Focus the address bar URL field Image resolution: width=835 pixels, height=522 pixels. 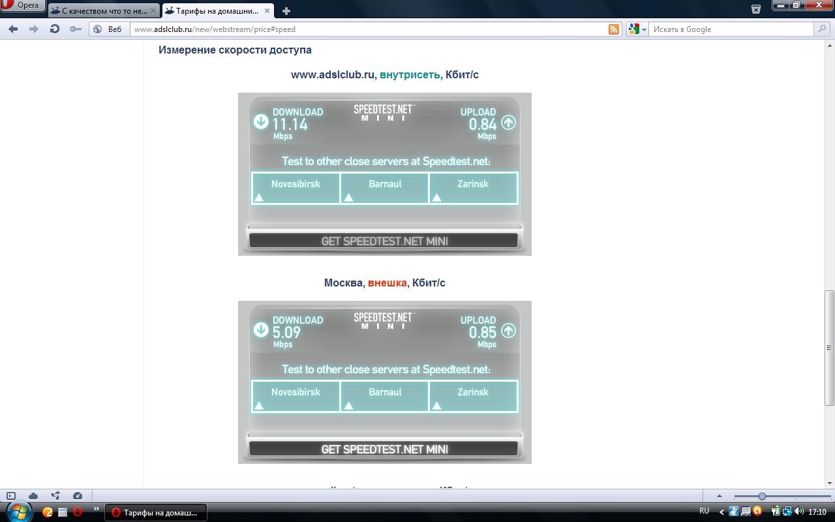coord(369,29)
